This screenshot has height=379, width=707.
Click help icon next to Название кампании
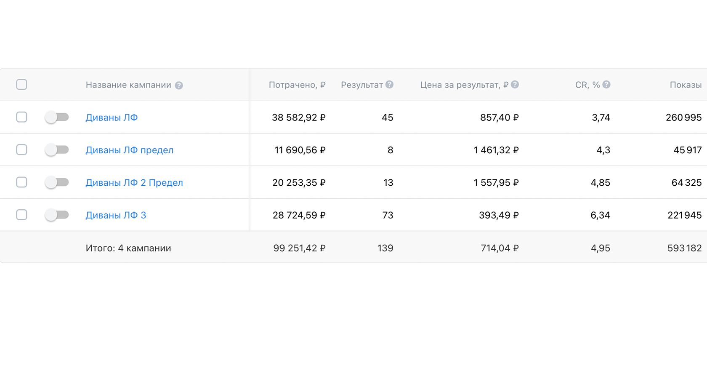coord(179,85)
